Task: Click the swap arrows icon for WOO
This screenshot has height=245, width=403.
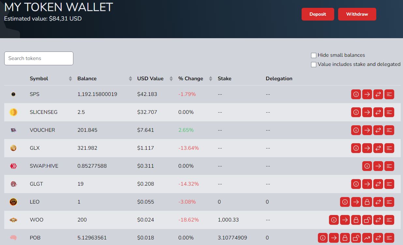Action: [x=378, y=220]
